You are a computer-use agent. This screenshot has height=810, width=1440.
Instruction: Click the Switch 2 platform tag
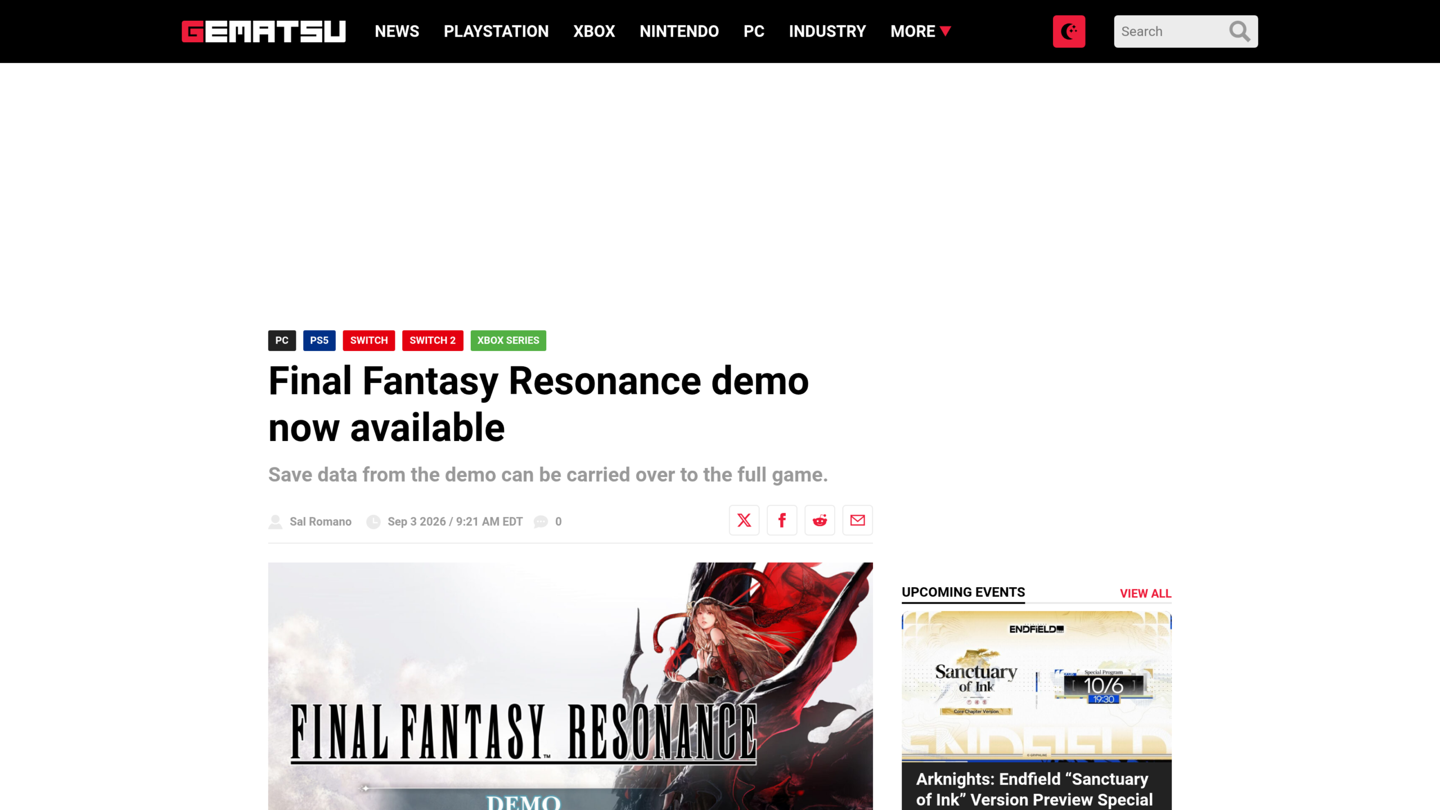pyautogui.click(x=433, y=340)
